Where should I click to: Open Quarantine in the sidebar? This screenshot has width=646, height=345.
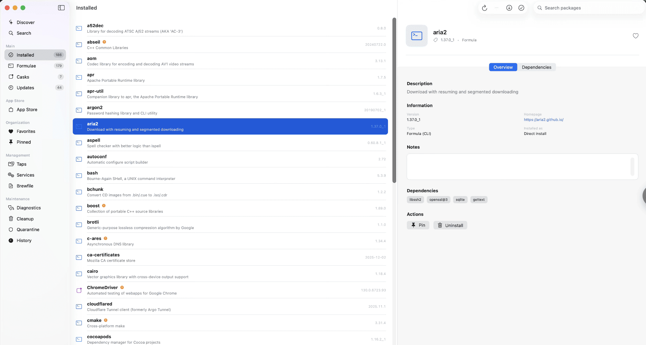pos(28,230)
